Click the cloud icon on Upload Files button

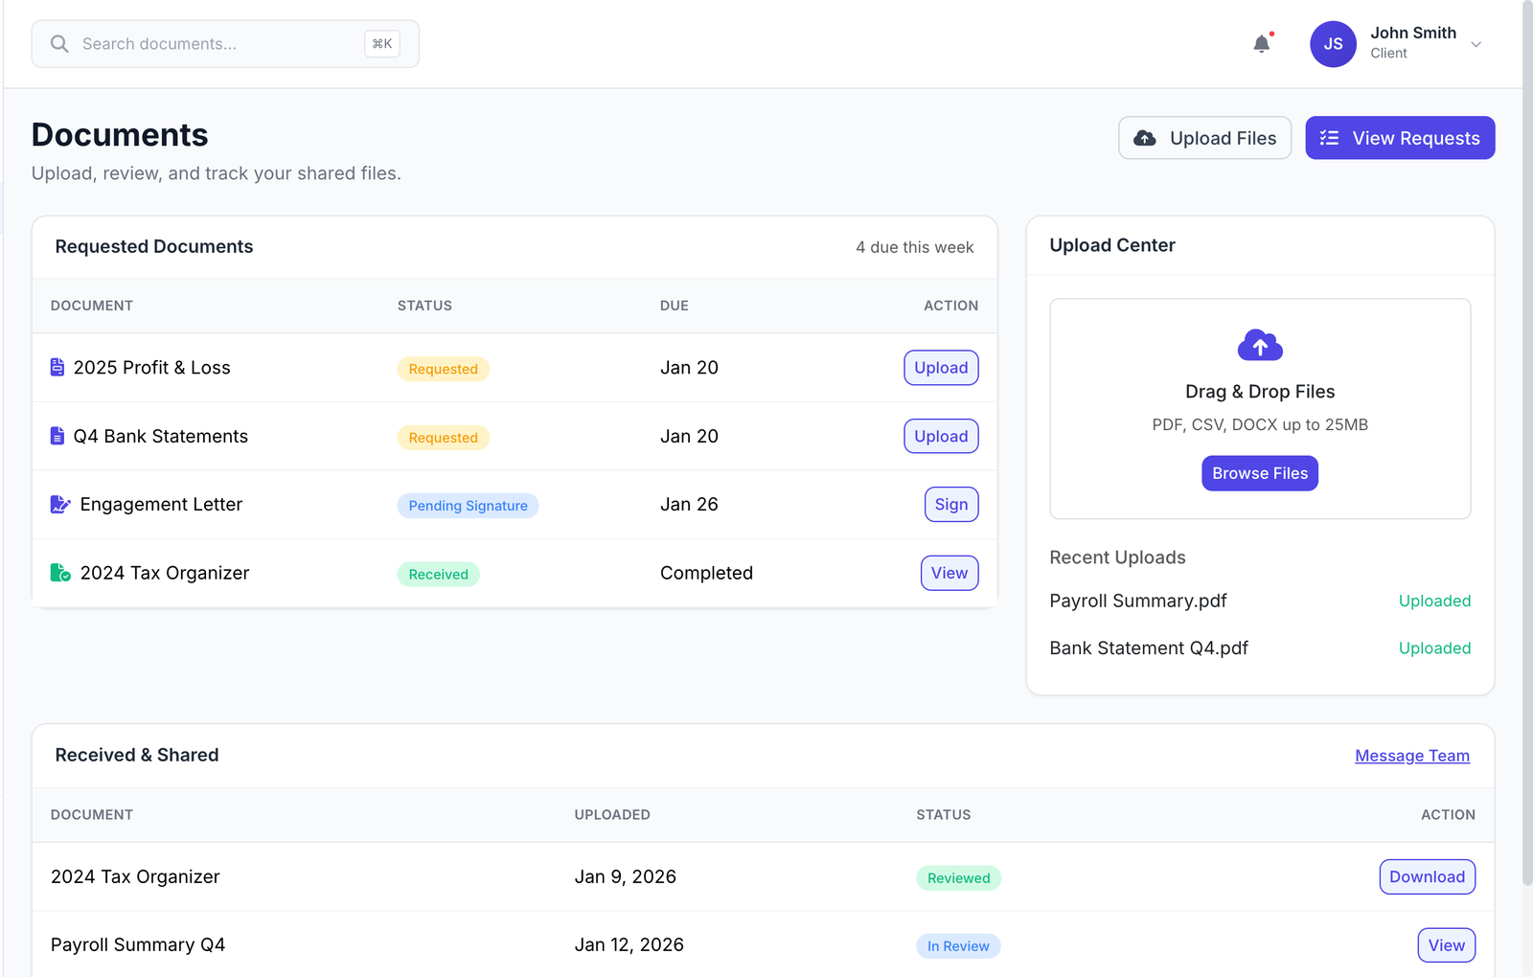1144,137
